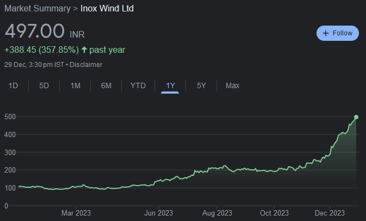Click the 497.00 price value
Viewport: 366px width, 221px height.
pos(35,31)
